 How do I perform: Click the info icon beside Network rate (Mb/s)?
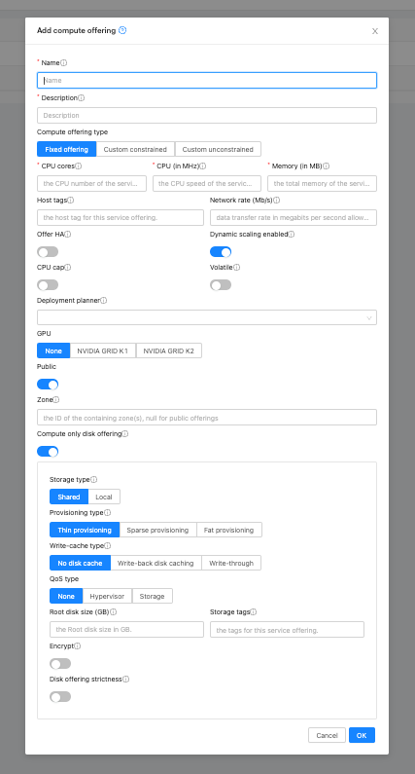(x=276, y=201)
